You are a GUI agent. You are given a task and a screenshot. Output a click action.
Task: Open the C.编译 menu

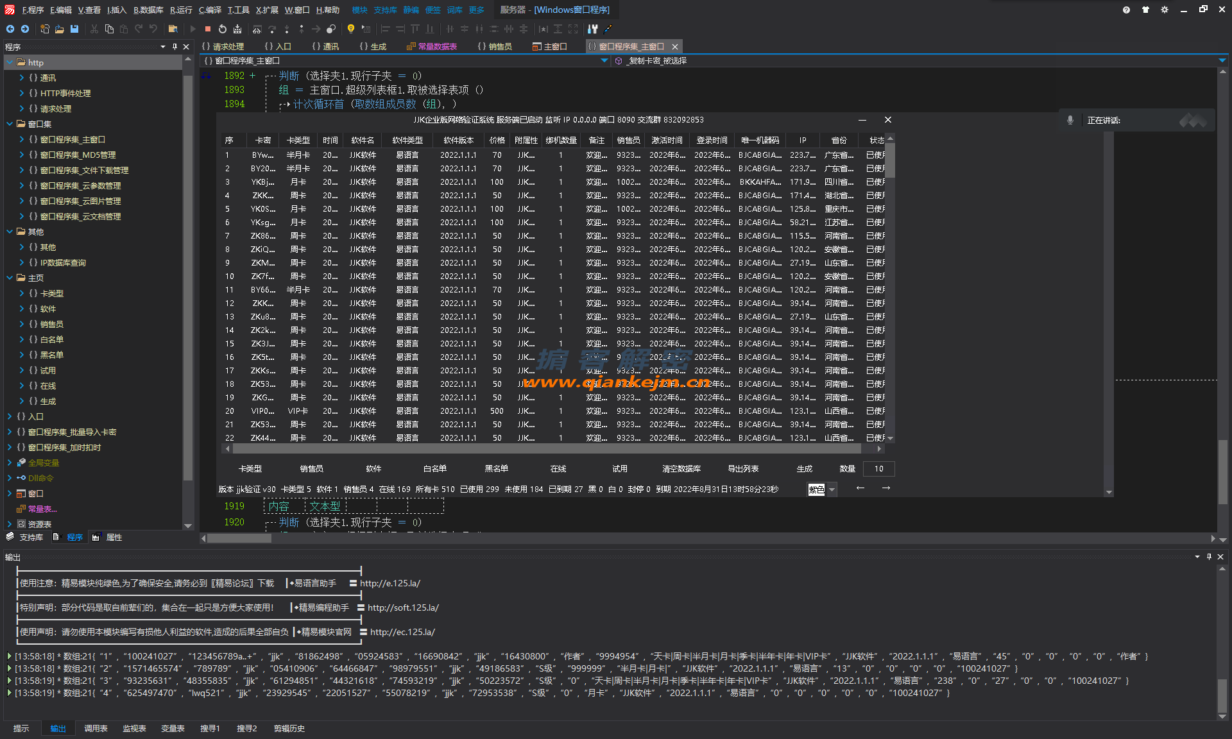click(x=210, y=10)
